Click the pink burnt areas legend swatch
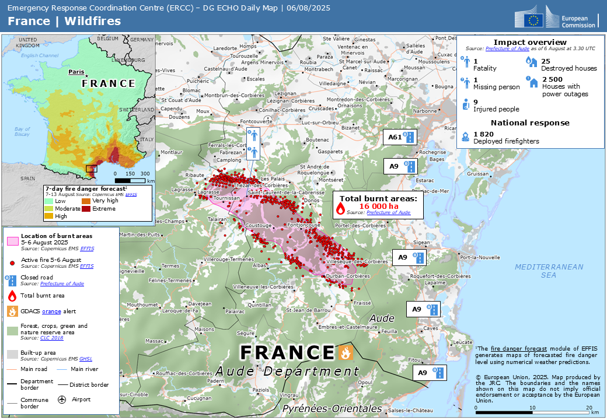This screenshot has width=607, height=420. (12, 240)
